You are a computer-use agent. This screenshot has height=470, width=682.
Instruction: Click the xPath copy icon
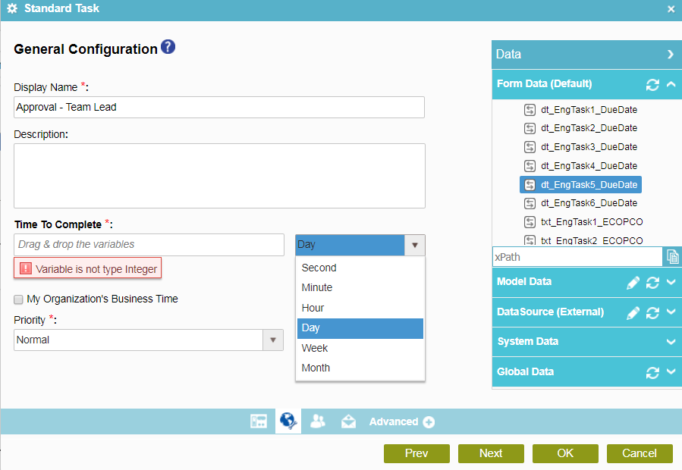tap(672, 257)
